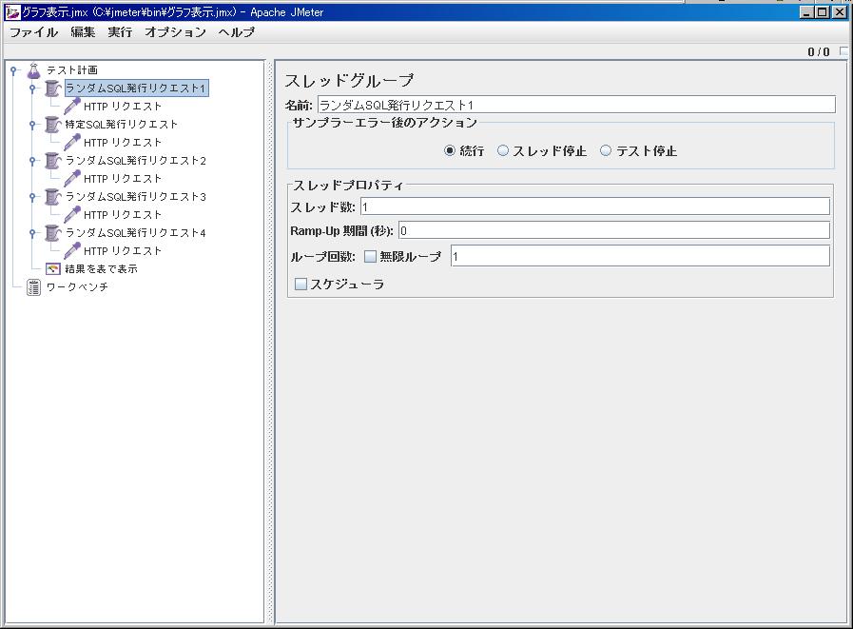The height and width of the screenshot is (629, 853).
Task: Click the spool icon of ランダムSQL発行リクエスト4
Action: (52, 233)
